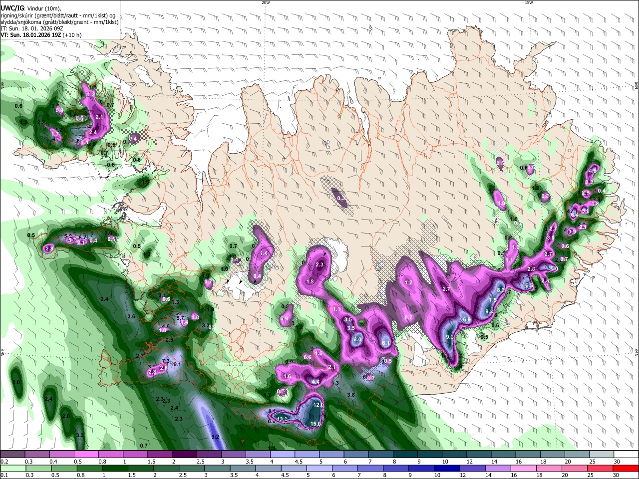Pick the red rain legend swatch above 30
Viewport: 639px width, 479px height.
[x=626, y=468]
